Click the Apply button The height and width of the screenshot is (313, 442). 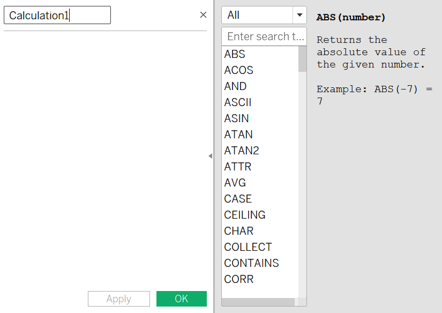pos(119,299)
